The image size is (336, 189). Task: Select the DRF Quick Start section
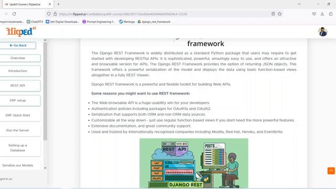click(x=20, y=115)
